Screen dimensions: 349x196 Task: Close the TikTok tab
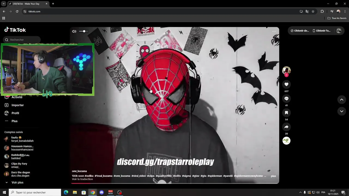(46, 4)
